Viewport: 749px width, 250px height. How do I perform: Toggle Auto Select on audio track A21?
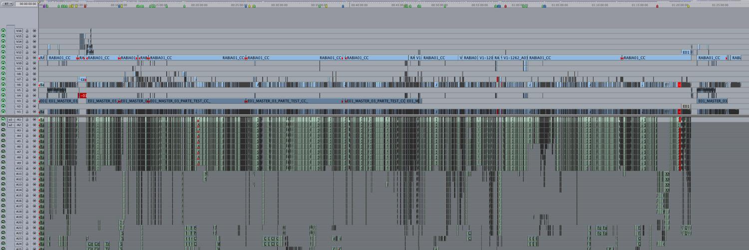tap(34, 228)
